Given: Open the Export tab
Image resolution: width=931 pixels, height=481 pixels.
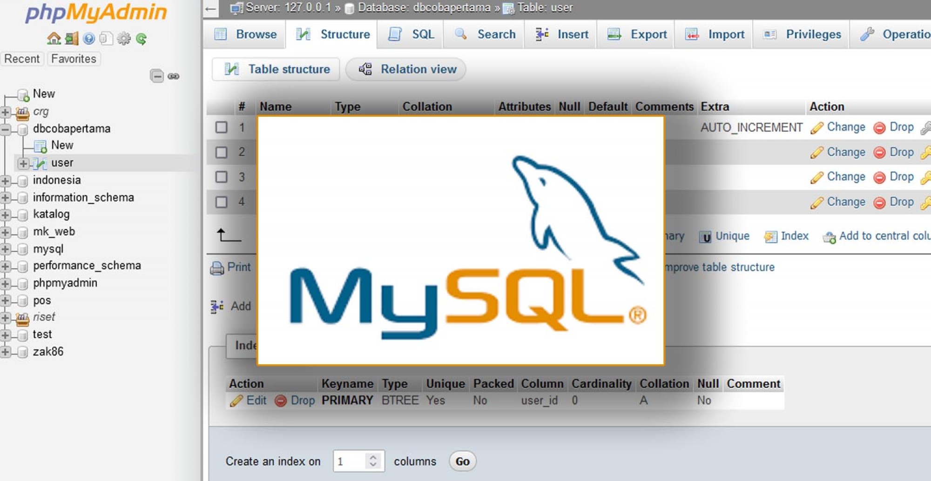Looking at the screenshot, I should click(636, 34).
